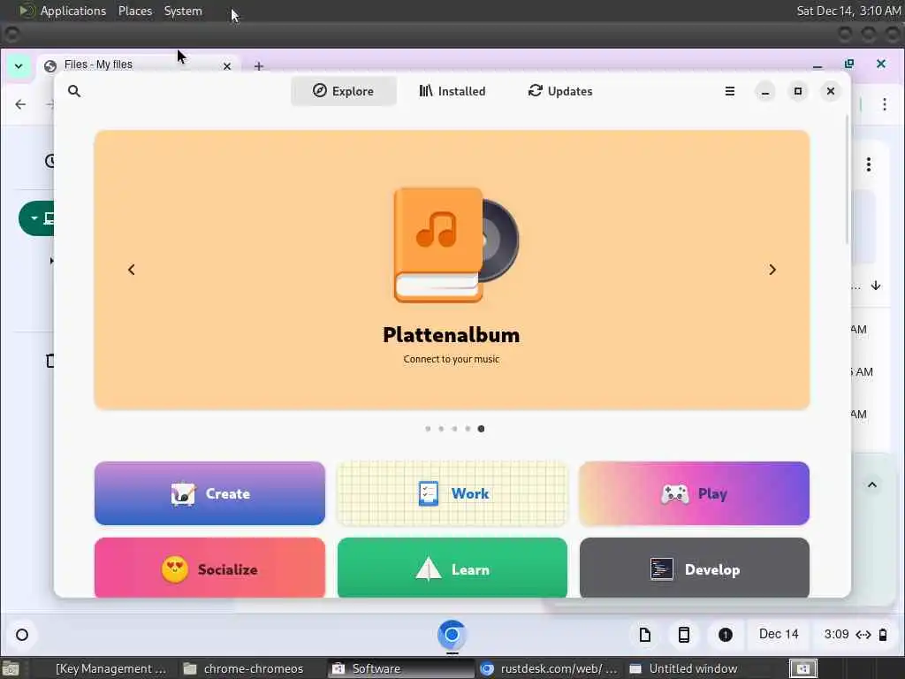
Task: Click the Software window vertical scrollbar
Action: 847,179
